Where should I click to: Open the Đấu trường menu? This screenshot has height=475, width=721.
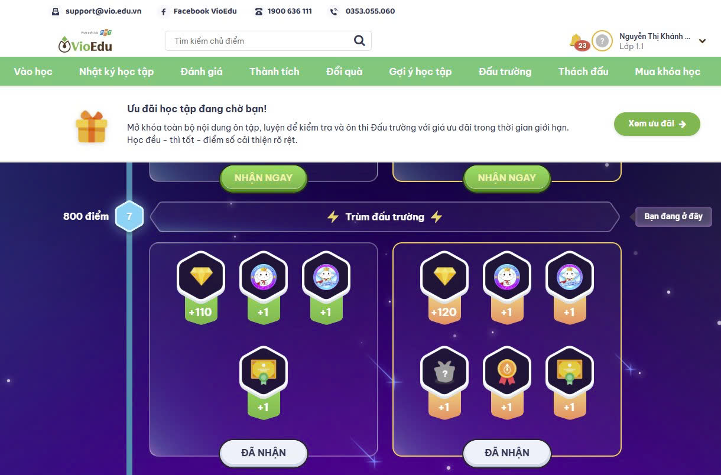pos(505,71)
